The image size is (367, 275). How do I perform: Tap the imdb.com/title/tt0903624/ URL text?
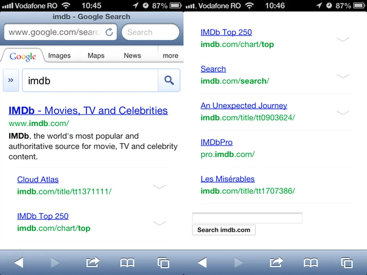pyautogui.click(x=248, y=117)
